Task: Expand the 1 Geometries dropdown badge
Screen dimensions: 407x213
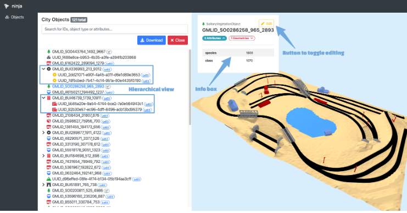Action: [242, 38]
